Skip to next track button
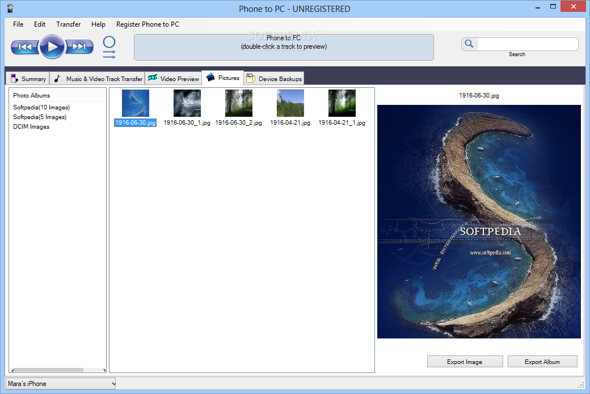590x394 pixels. pyautogui.click(x=79, y=46)
